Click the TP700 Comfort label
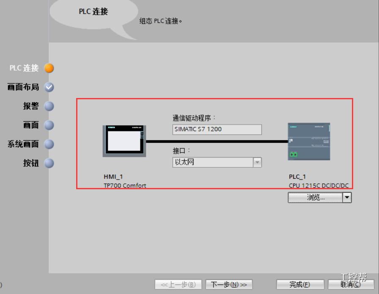The width and height of the screenshot is (379, 294). 125,185
